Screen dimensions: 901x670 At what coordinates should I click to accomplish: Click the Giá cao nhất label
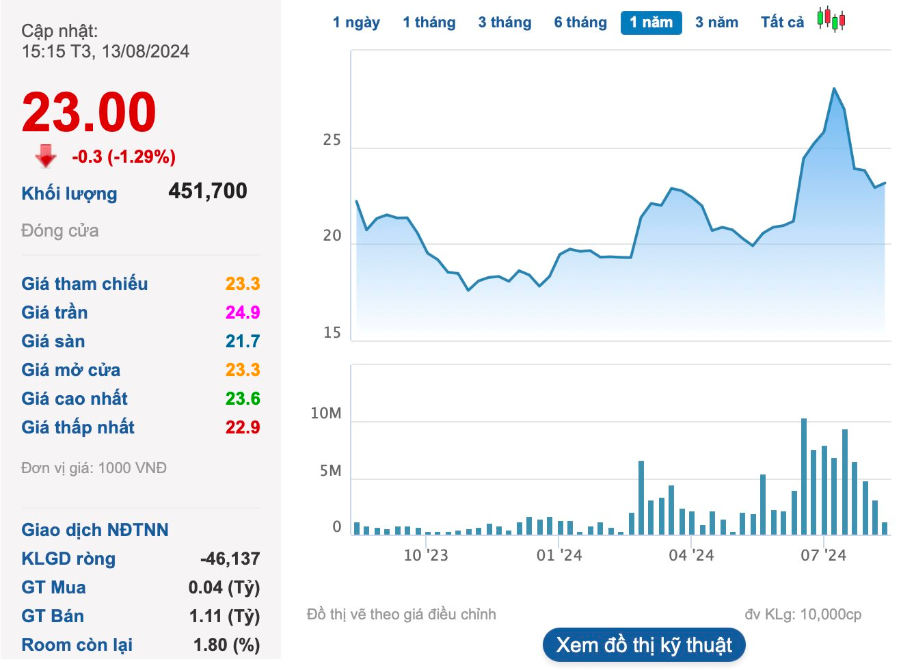(x=75, y=399)
